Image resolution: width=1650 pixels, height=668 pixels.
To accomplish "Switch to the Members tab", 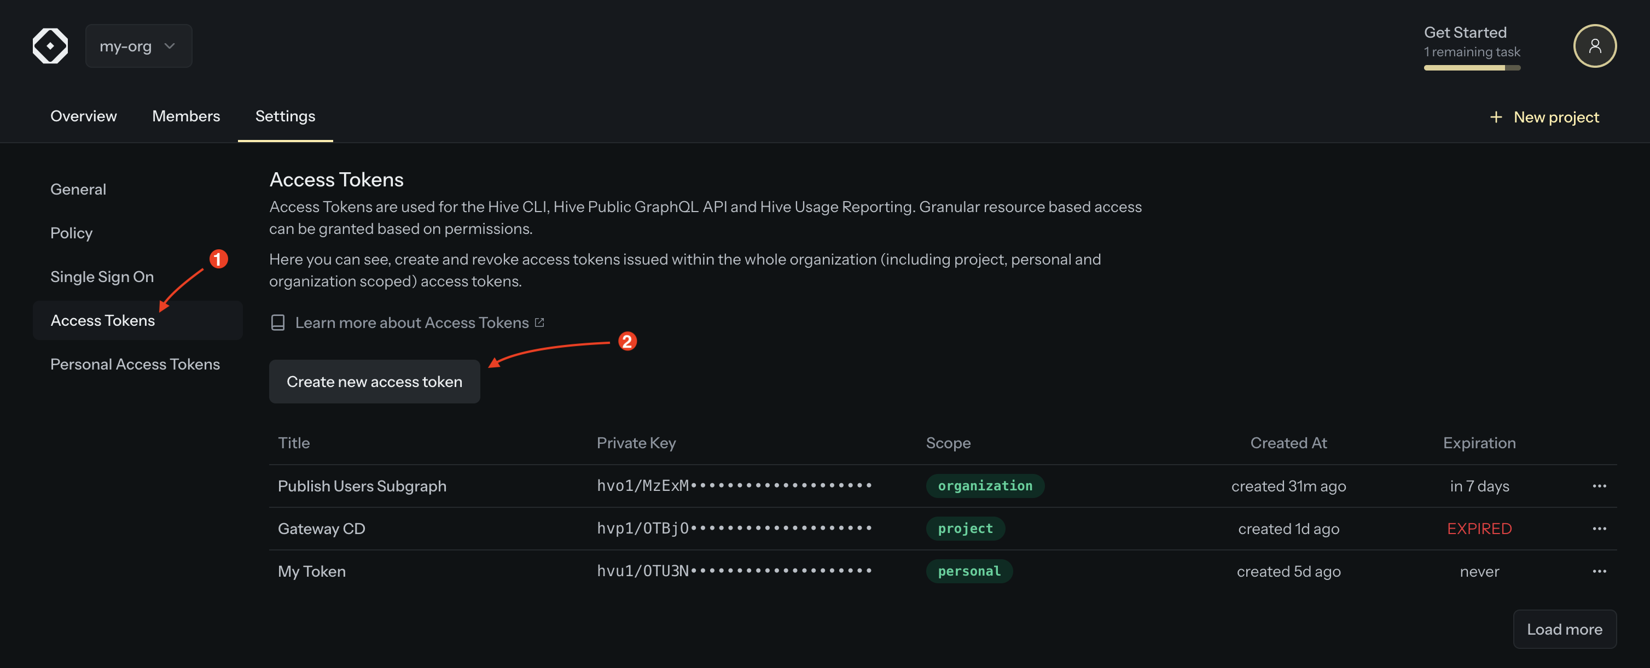I will [186, 116].
